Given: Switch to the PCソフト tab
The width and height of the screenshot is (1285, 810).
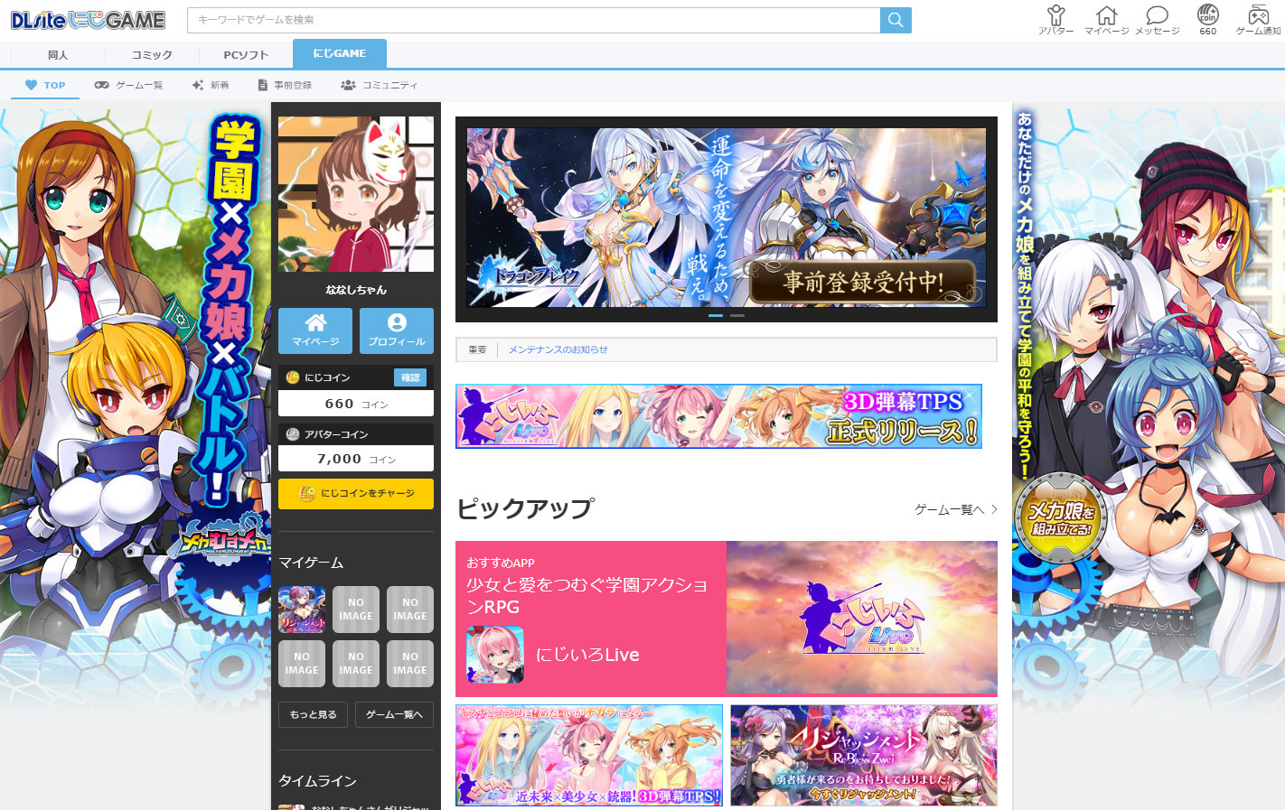Looking at the screenshot, I should [246, 54].
